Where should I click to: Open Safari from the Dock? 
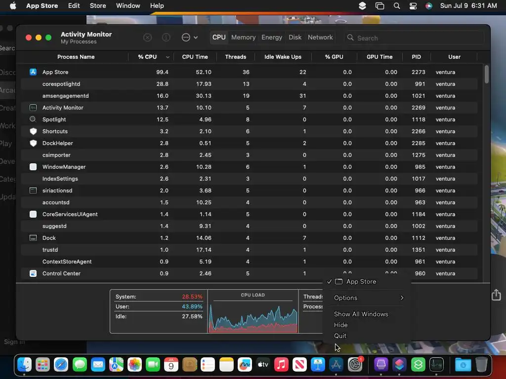pyautogui.click(x=61, y=365)
